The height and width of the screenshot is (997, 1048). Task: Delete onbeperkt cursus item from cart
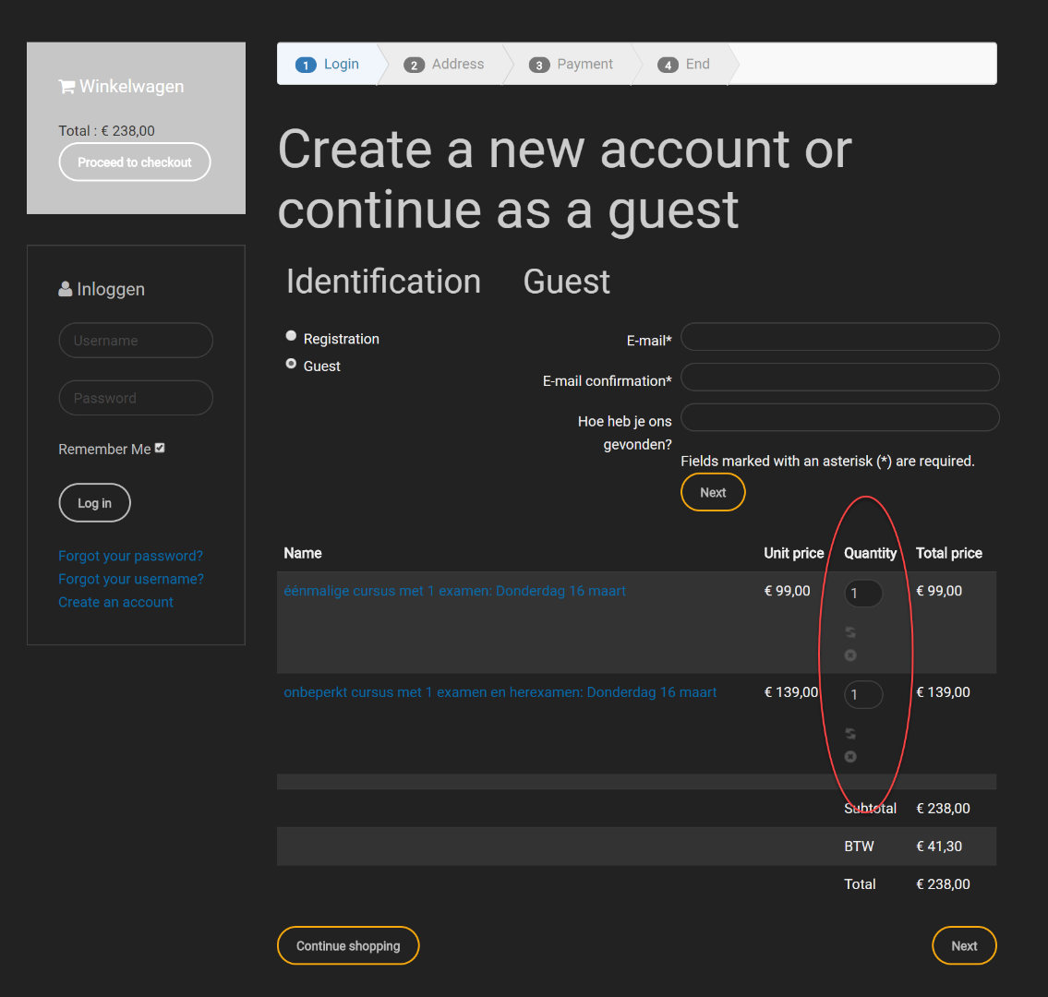[850, 757]
